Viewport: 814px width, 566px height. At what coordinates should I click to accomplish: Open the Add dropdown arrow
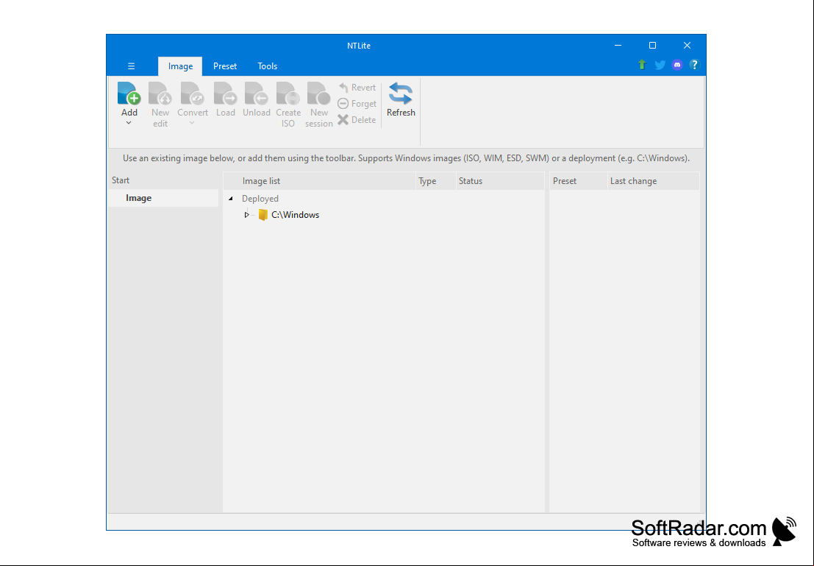tap(129, 123)
